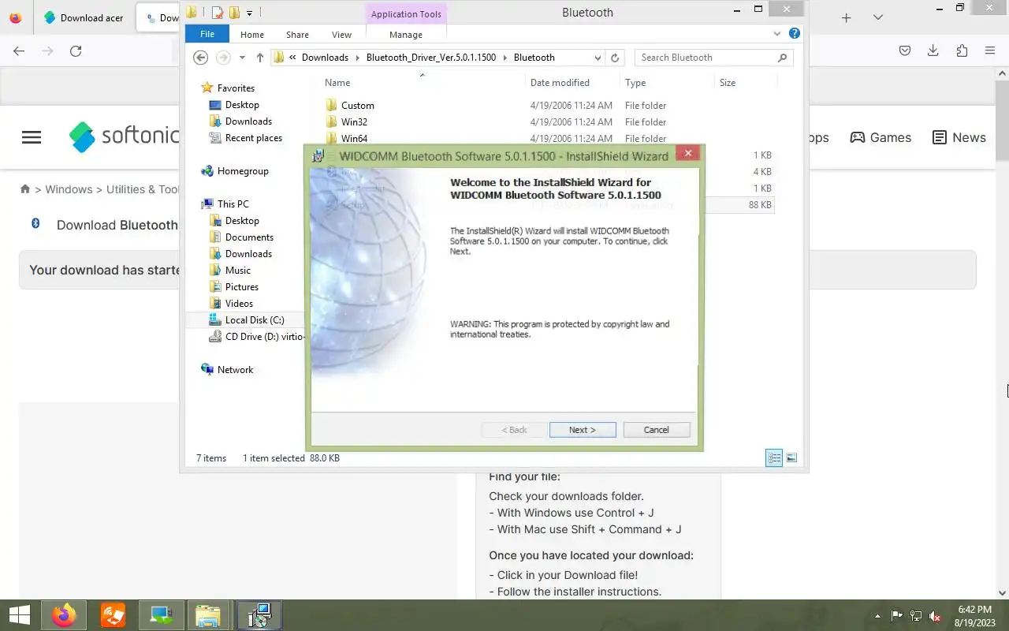The image size is (1009, 631).
Task: Reload the page in Firefox
Action: (x=76, y=51)
